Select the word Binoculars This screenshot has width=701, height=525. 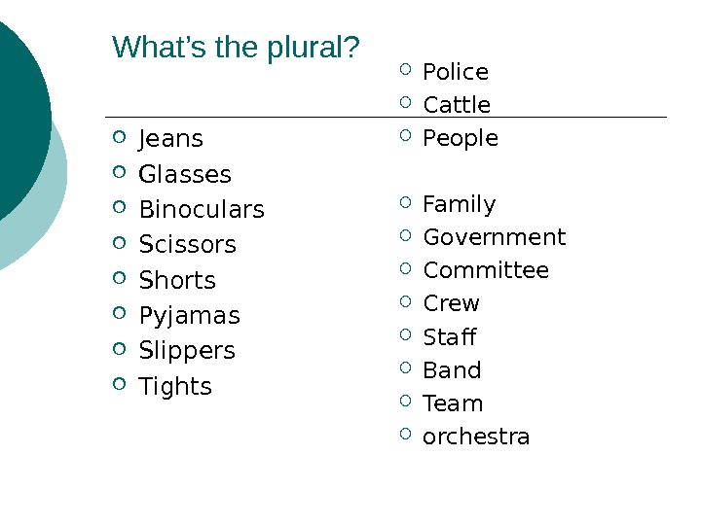point(202,210)
